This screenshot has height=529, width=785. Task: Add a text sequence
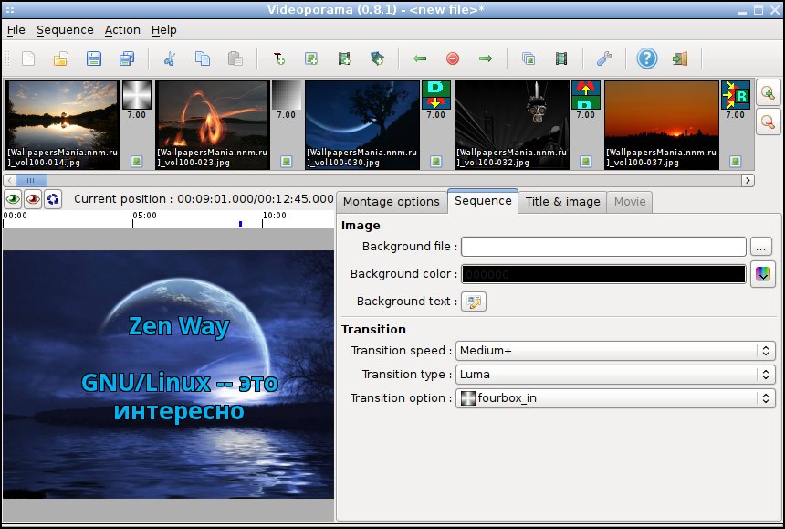(x=278, y=58)
